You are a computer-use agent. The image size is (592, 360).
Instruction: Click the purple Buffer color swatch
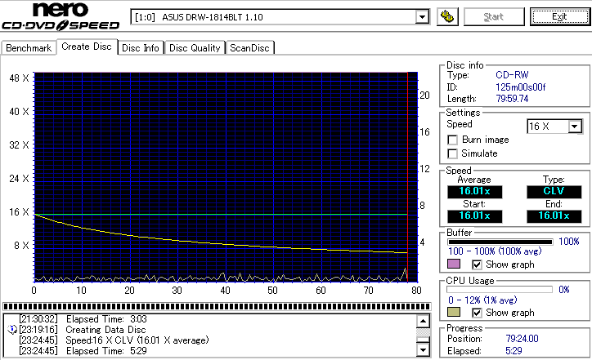coord(454,264)
